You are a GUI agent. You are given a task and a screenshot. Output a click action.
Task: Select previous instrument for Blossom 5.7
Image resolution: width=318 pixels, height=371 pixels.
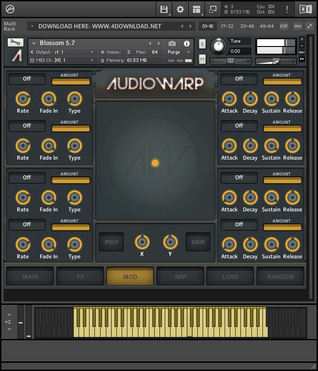pyautogui.click(x=150, y=43)
